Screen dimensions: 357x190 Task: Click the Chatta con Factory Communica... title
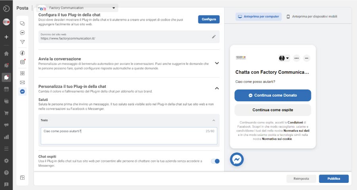[272, 72]
